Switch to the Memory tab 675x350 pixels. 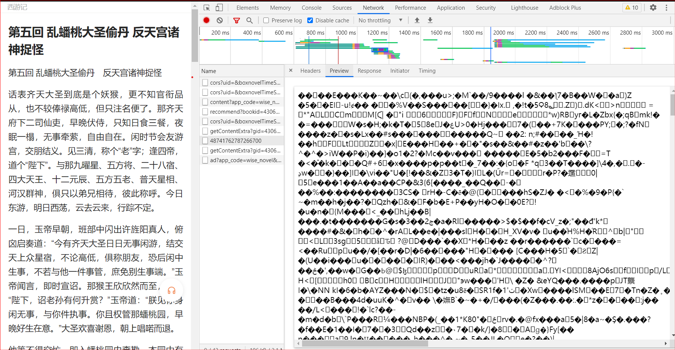pos(280,7)
